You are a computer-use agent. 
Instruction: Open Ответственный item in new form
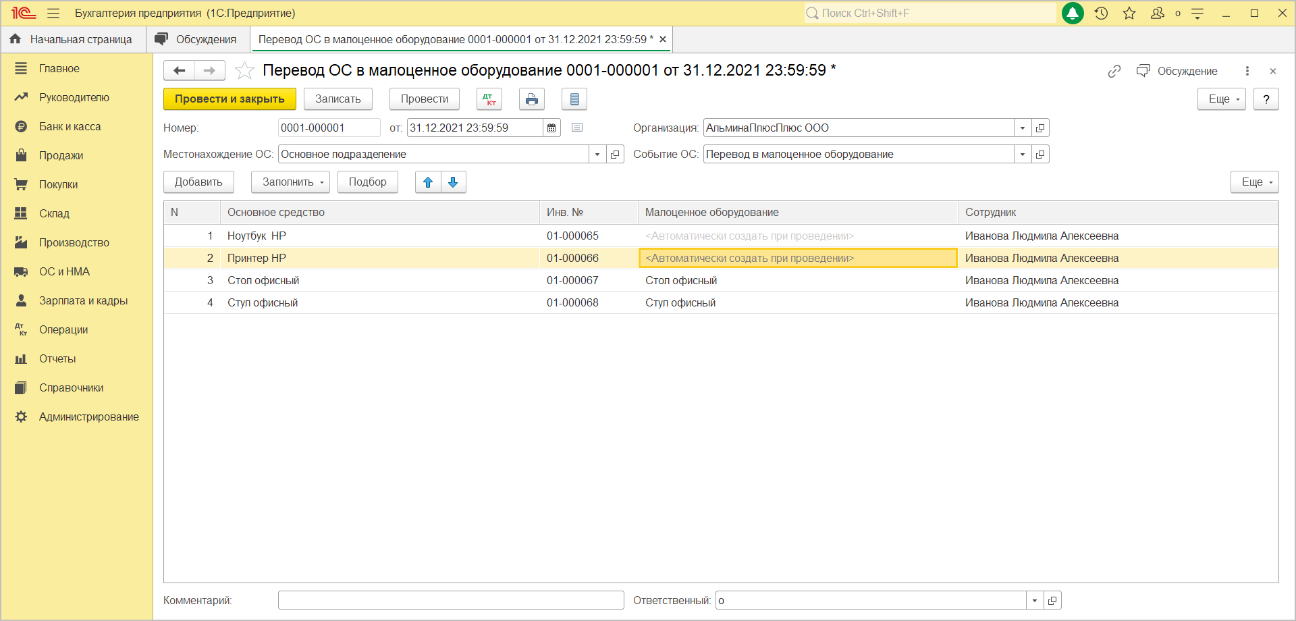click(x=1052, y=600)
